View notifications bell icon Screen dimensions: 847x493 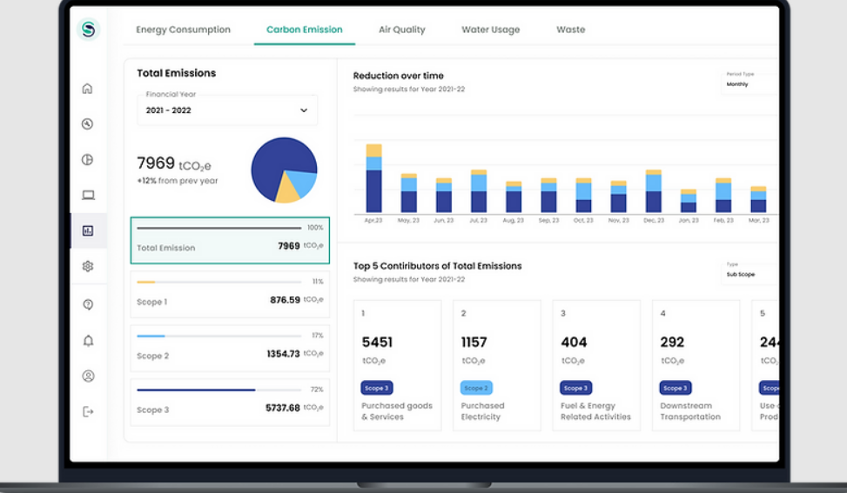tap(88, 341)
